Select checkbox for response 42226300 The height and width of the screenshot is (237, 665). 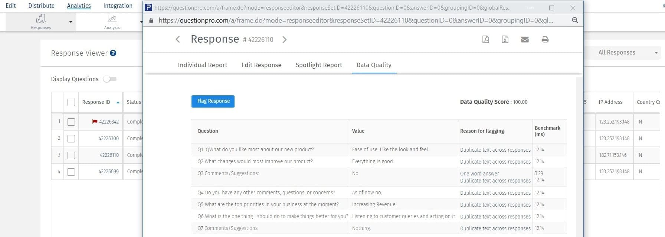[x=71, y=139]
